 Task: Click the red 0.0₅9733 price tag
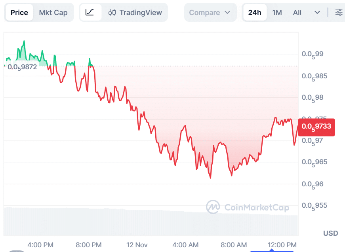pos(316,127)
